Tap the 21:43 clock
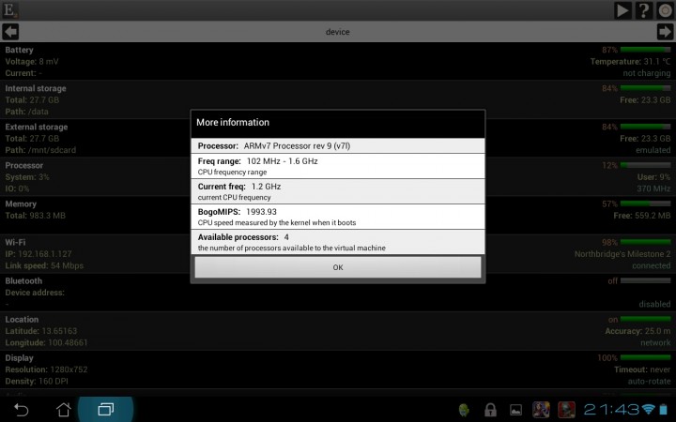676x422 pixels. coord(611,409)
